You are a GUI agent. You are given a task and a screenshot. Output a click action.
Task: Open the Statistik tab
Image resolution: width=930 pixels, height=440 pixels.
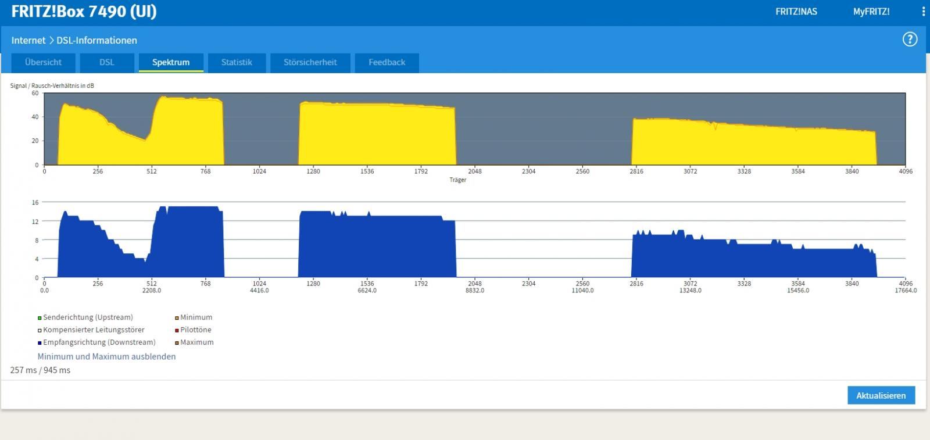(237, 62)
